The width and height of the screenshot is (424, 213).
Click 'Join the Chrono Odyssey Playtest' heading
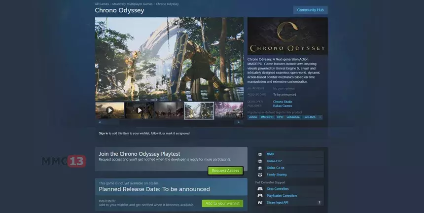coord(139,154)
